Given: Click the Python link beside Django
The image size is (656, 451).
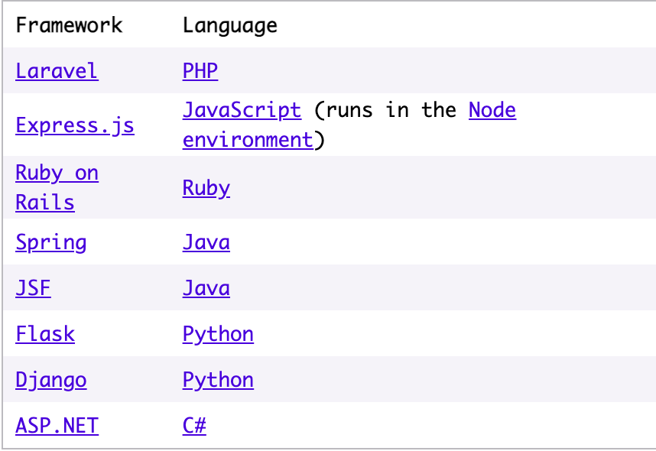Looking at the screenshot, I should click(218, 380).
